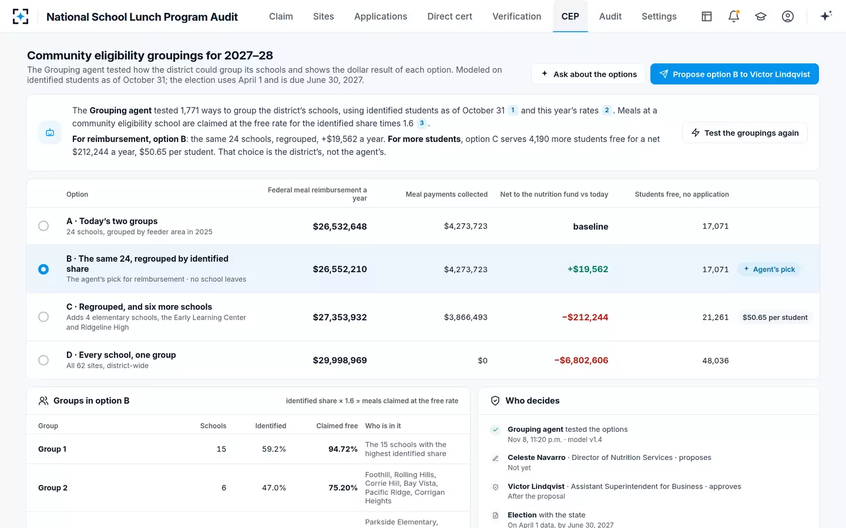Viewport: 846px width, 528px height.
Task: Click the $50.65 per student badge
Action: coord(775,317)
